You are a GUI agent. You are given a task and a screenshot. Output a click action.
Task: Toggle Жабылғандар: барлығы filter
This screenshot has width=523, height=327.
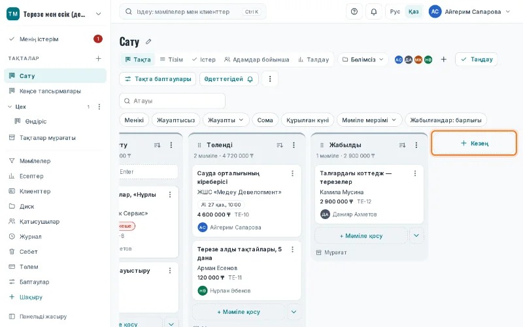446,120
